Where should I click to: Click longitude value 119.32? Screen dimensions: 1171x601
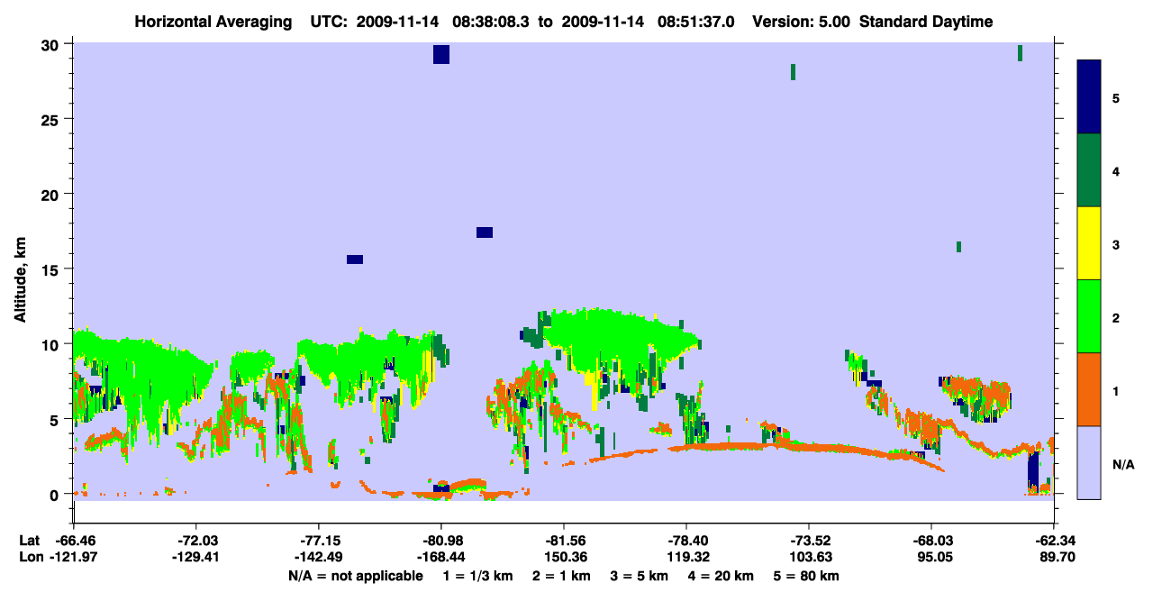click(686, 558)
